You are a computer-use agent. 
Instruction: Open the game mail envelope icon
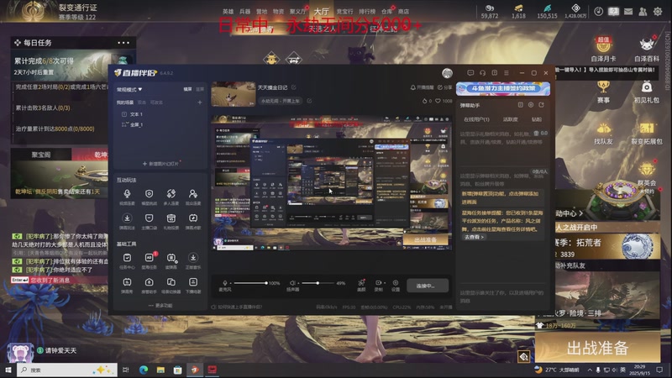click(x=627, y=12)
